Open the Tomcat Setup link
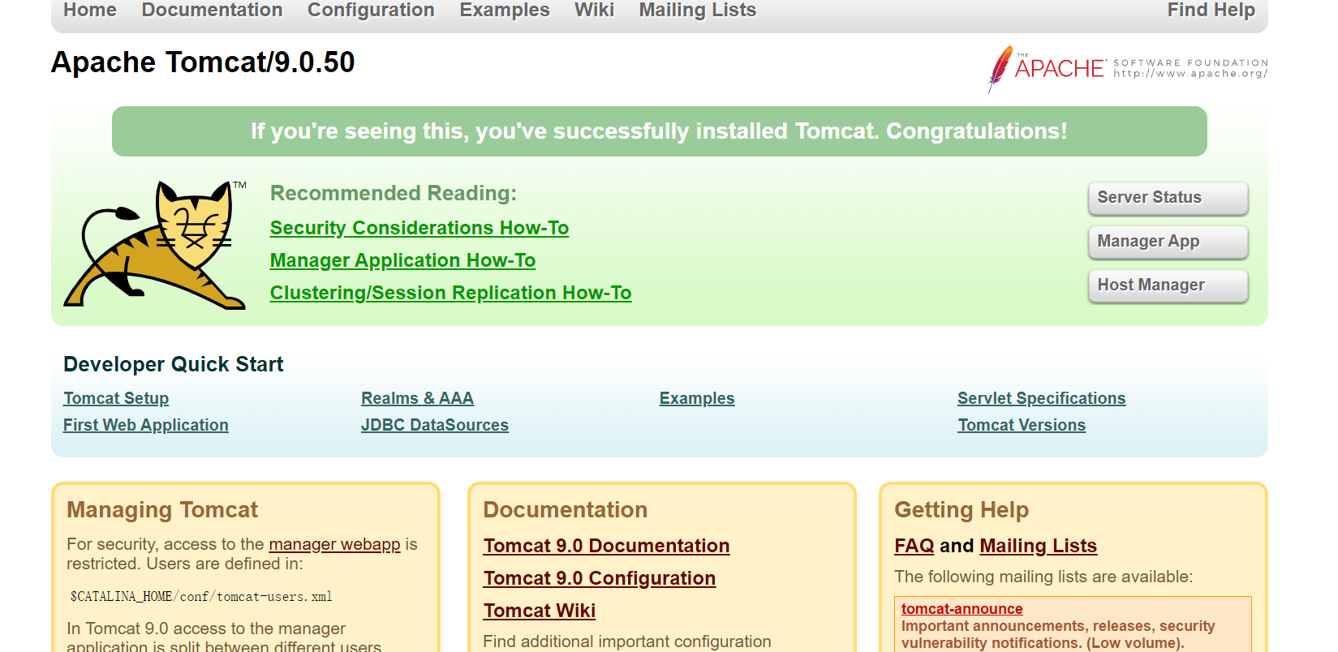1338x652 pixels. (116, 398)
